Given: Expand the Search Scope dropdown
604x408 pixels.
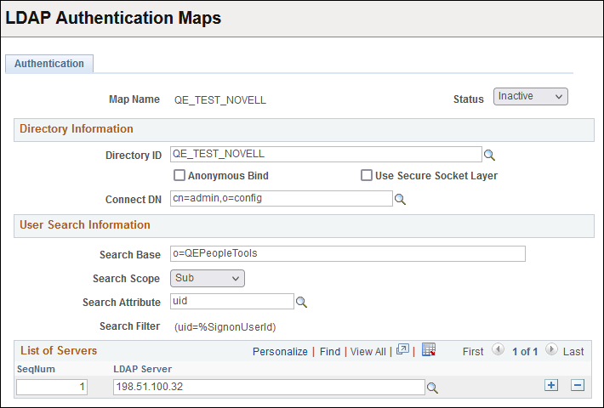Looking at the screenshot, I should (208, 278).
